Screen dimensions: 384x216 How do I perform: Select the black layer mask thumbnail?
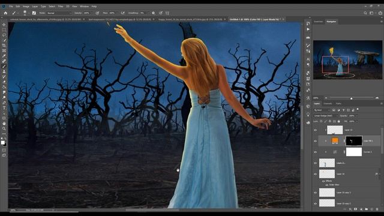353,141
